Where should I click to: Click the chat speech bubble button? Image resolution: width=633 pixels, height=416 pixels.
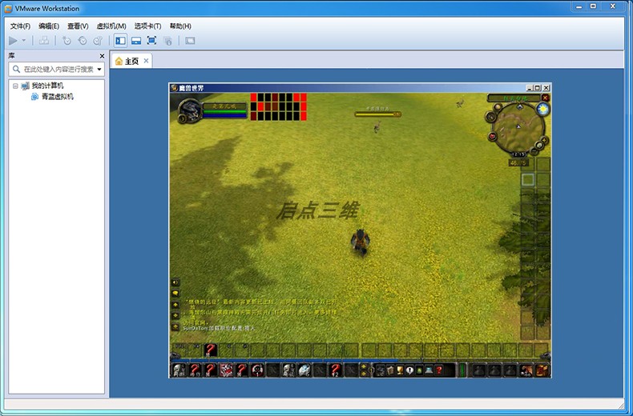click(x=175, y=293)
